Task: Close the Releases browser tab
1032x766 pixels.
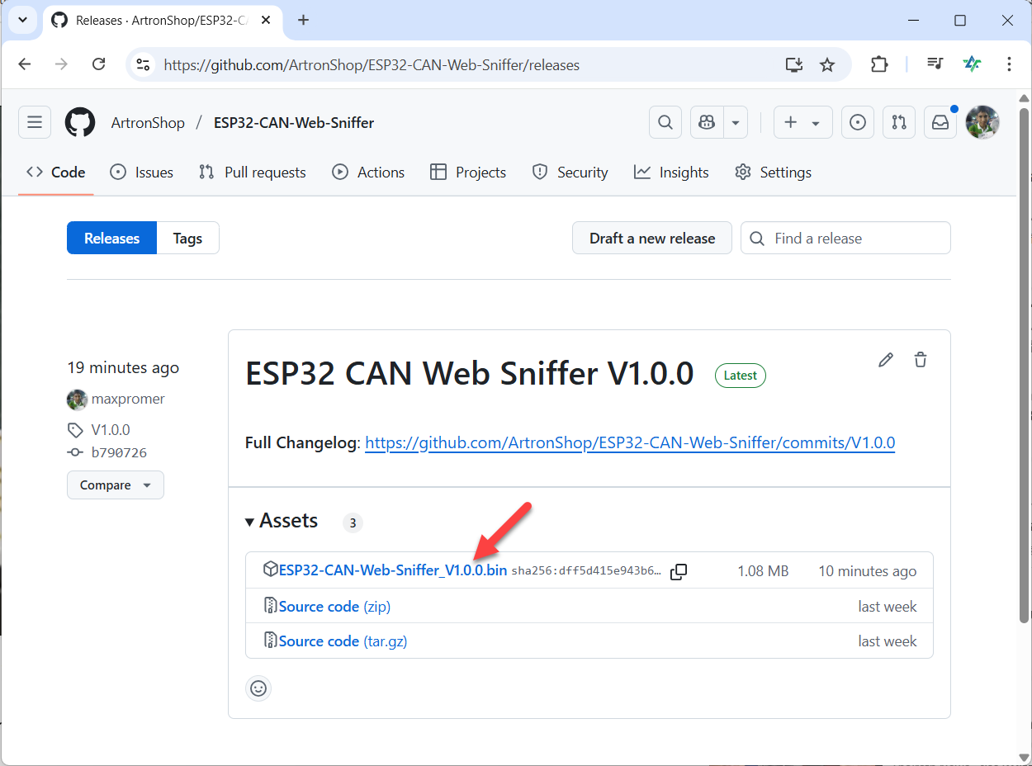Action: point(266,20)
